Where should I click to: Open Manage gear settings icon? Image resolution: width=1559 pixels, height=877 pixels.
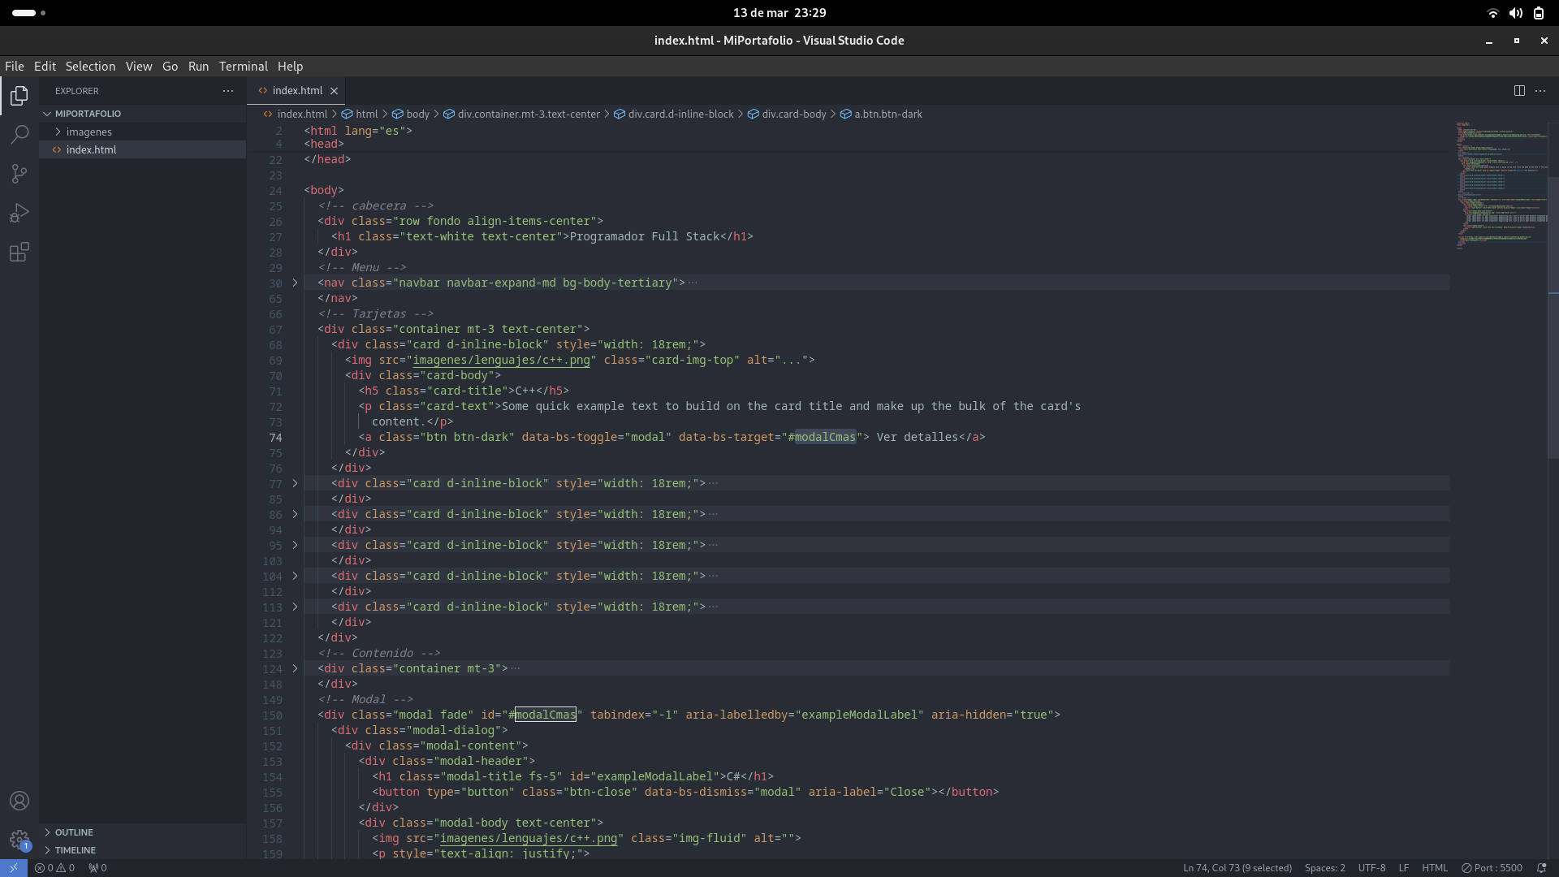(19, 840)
